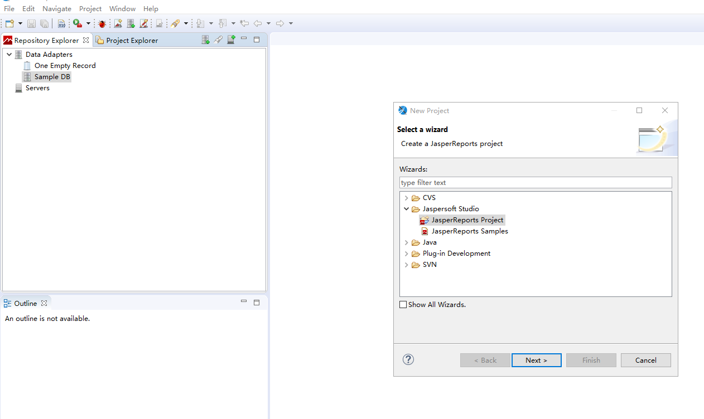The image size is (704, 419).
Task: Click create data adapter icon in Repository Explorer
Action: [206, 40]
